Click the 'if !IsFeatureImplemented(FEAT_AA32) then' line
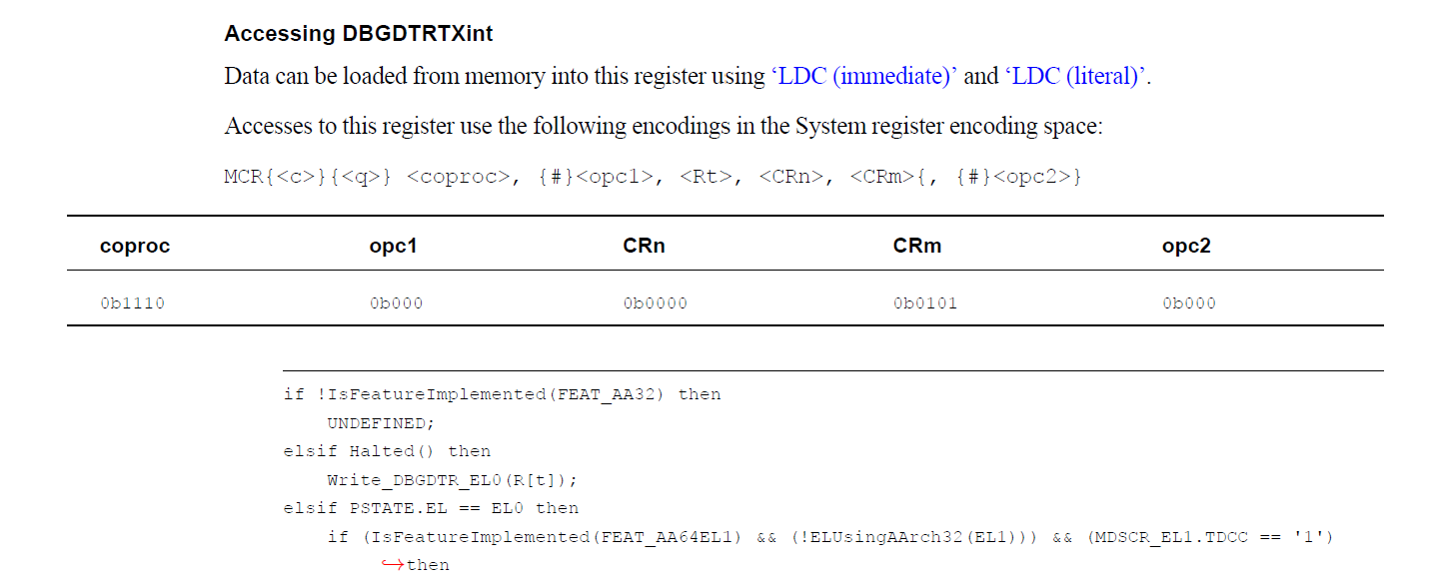Viewport: 1445px width, 585px height. (x=502, y=394)
